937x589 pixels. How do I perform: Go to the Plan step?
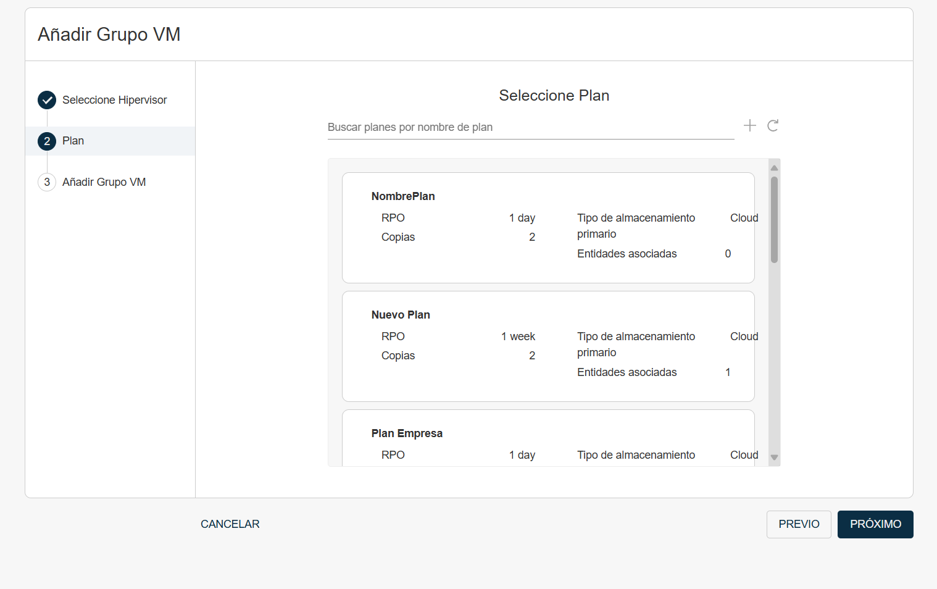tap(73, 141)
